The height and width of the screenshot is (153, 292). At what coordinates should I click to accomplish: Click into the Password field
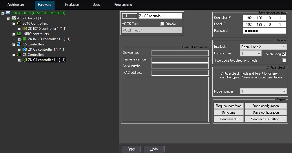[264, 31]
